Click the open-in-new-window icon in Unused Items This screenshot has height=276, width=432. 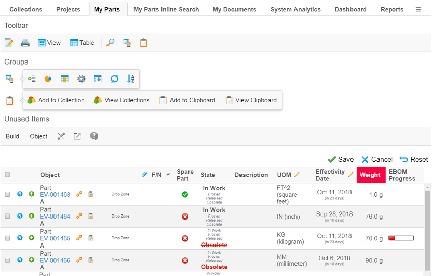(77, 136)
